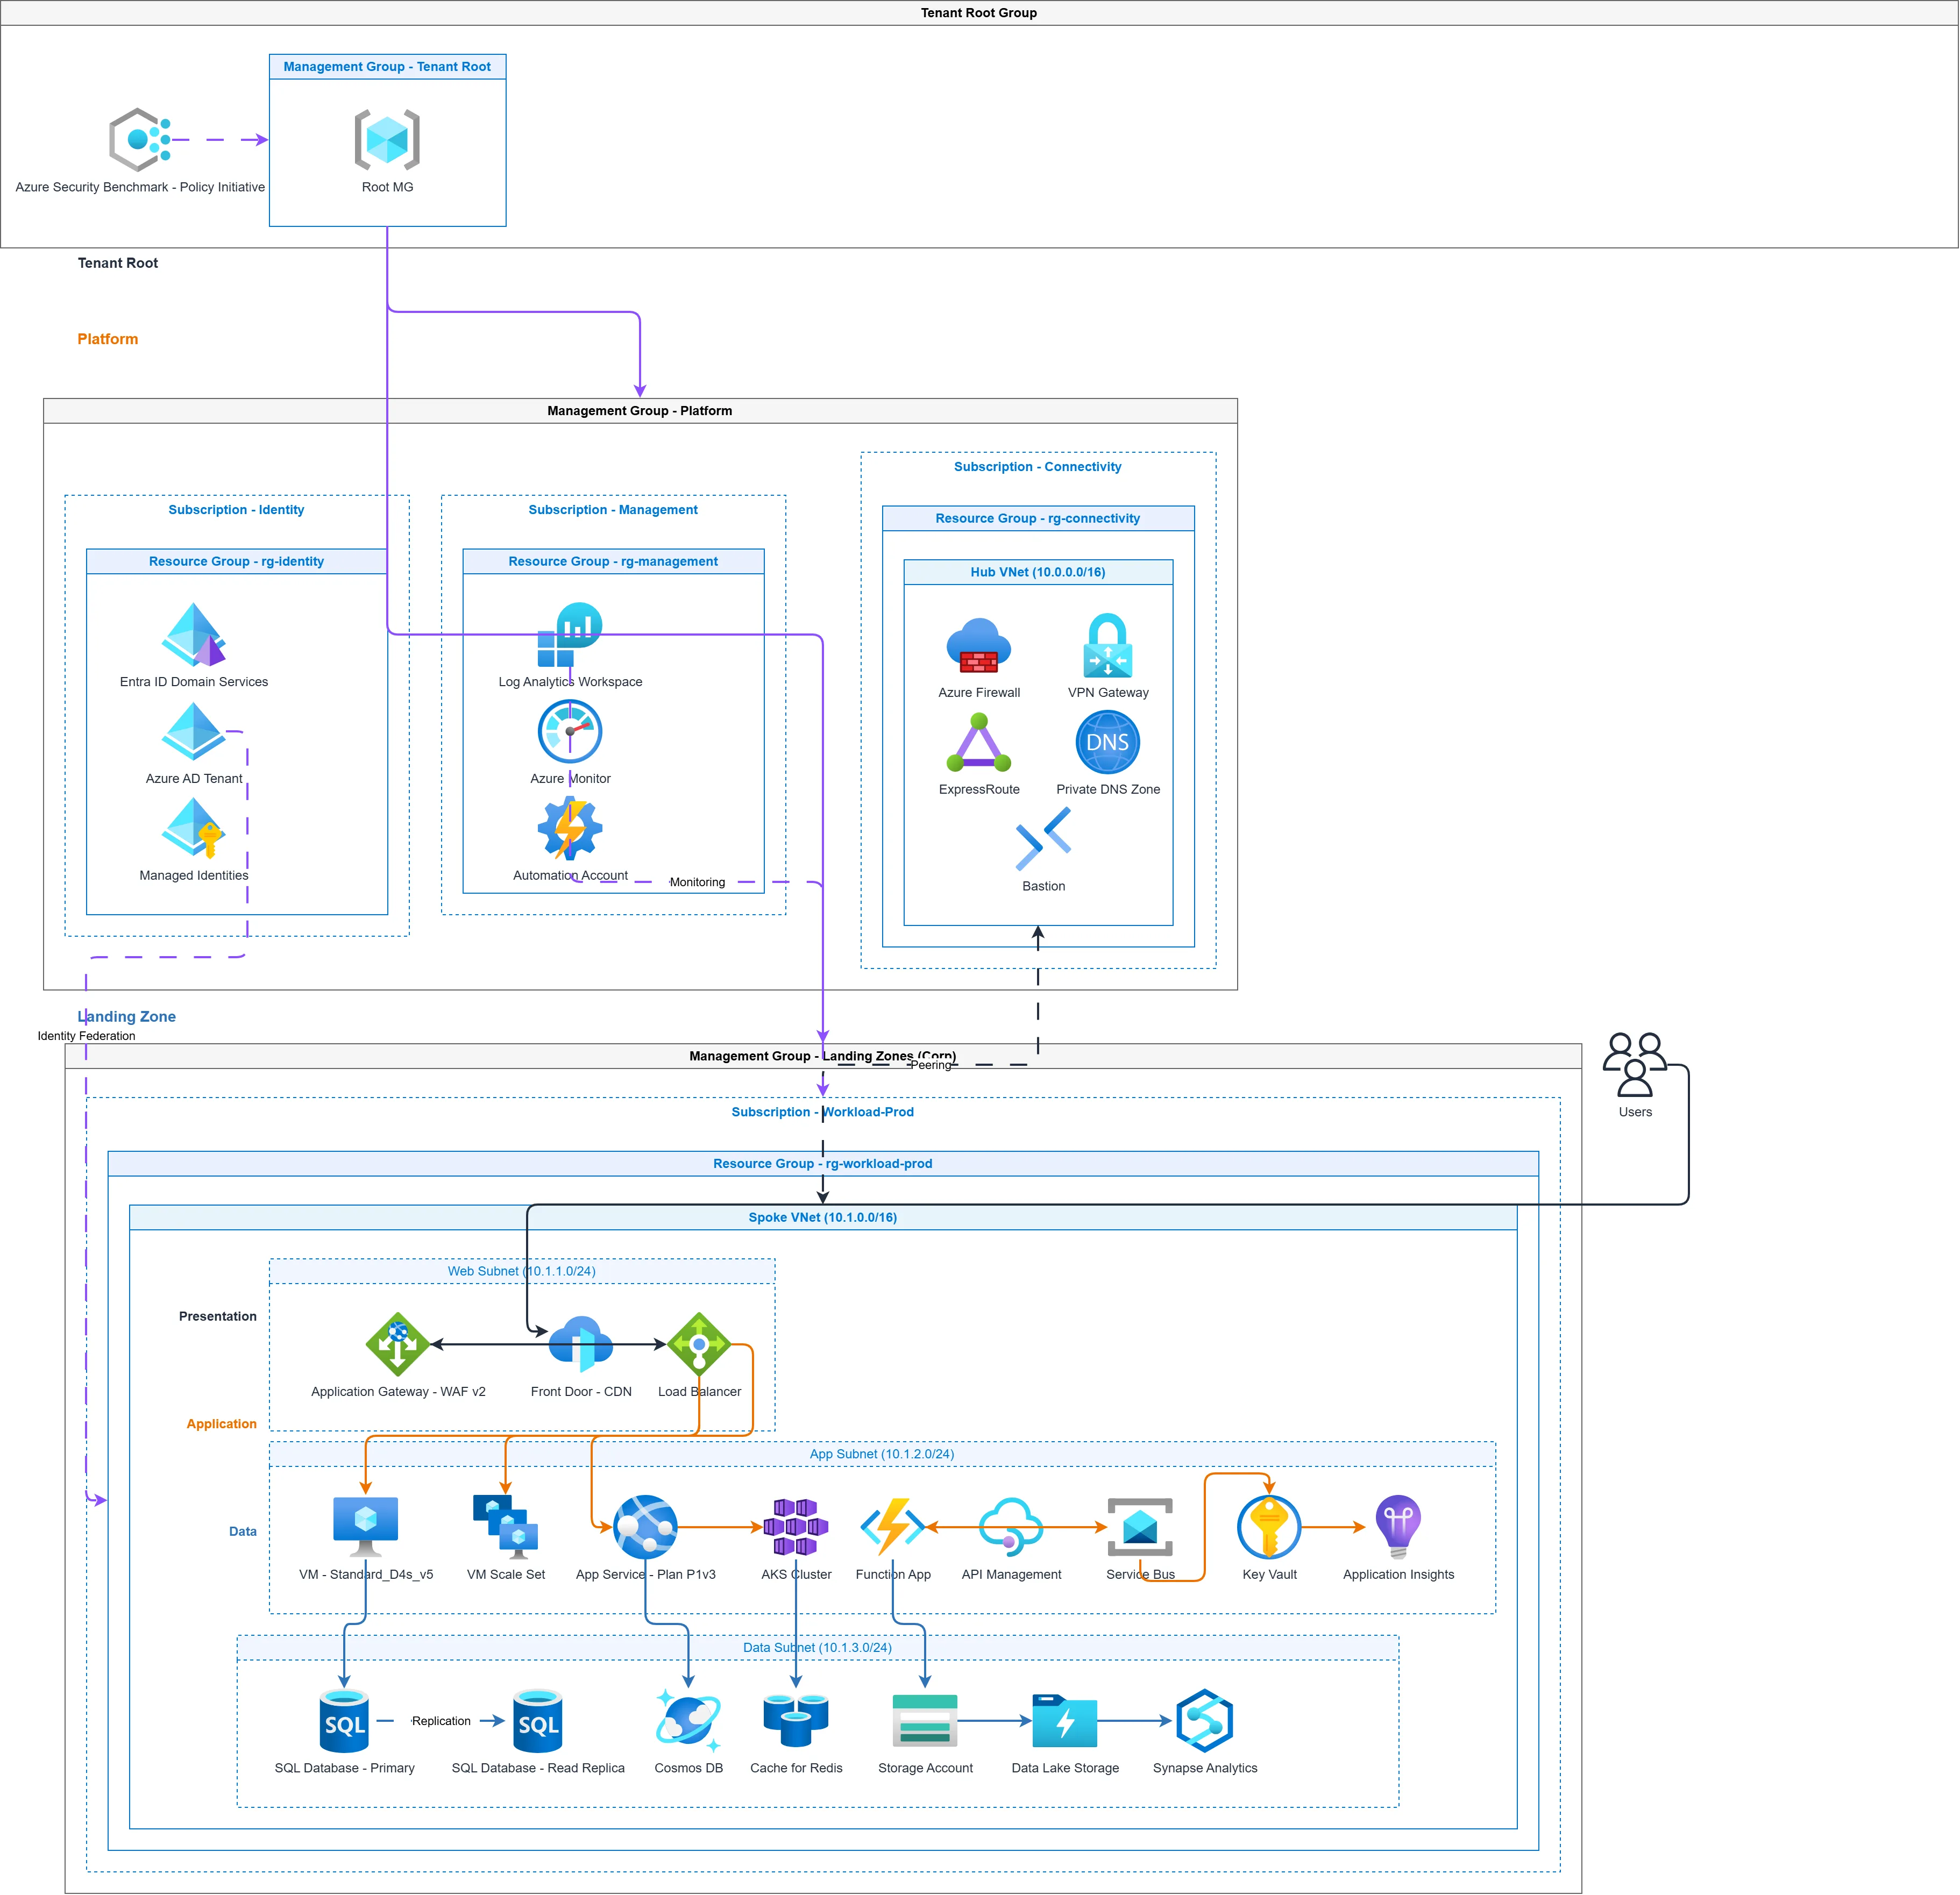Select the Managed Identities icon
Screen dimensions: 1960x1895
click(x=194, y=829)
